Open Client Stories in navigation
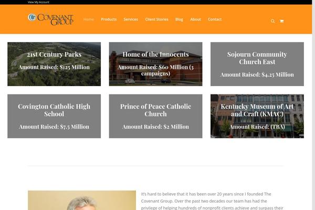 coord(156,19)
